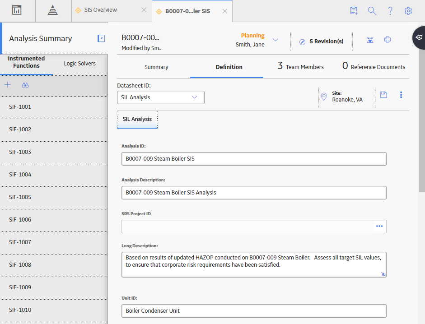Select SIF-1004 in the list
The width and height of the screenshot is (425, 324).
click(x=54, y=175)
